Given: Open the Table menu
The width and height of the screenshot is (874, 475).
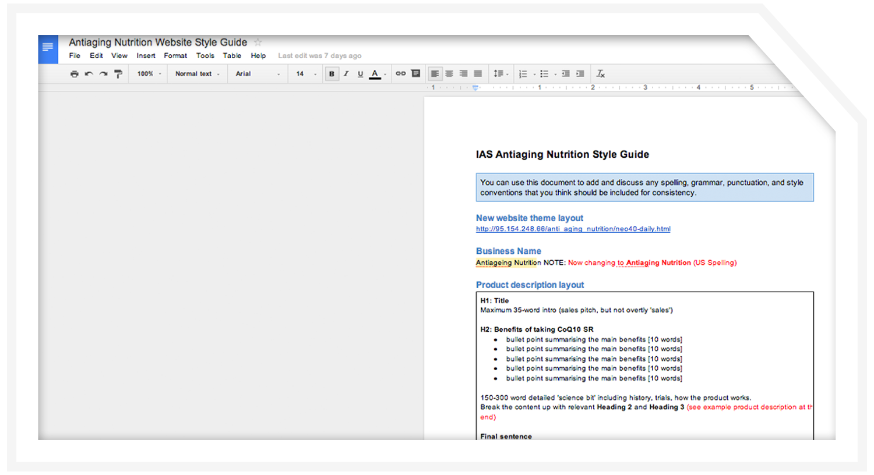Looking at the screenshot, I should click(232, 56).
